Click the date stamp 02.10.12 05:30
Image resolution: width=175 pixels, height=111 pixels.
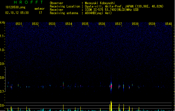17,13
